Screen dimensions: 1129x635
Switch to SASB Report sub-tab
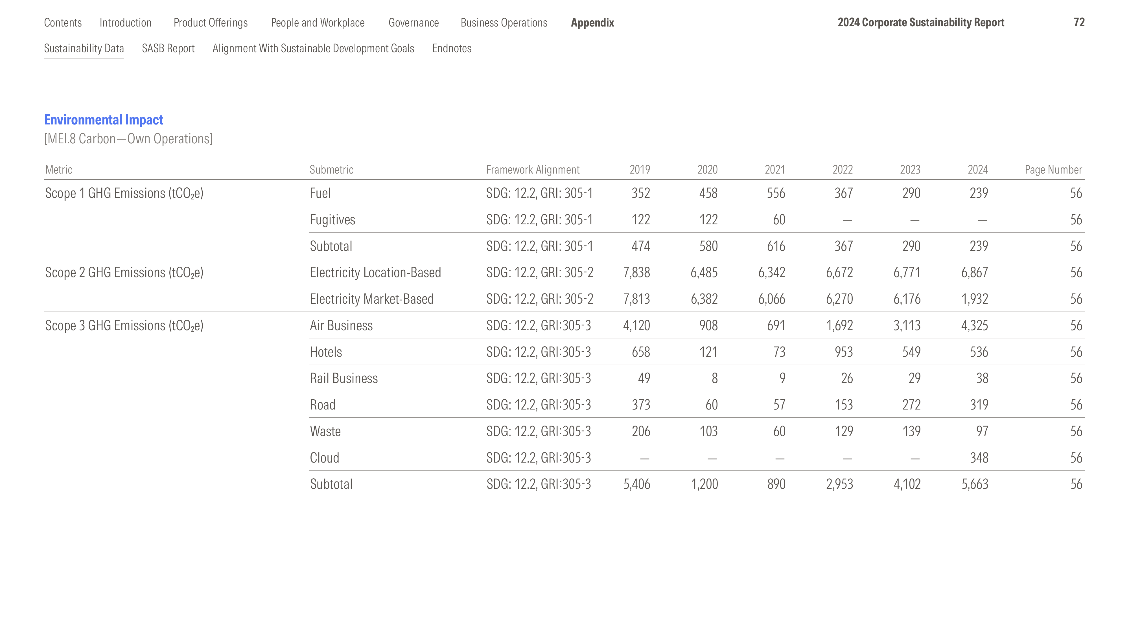[x=168, y=48]
